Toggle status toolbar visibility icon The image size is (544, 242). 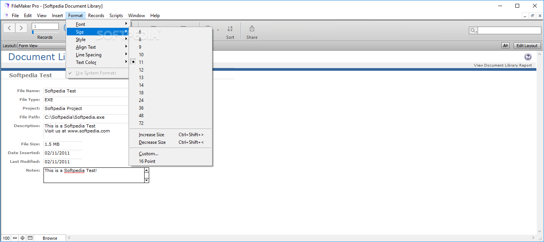point(30,238)
